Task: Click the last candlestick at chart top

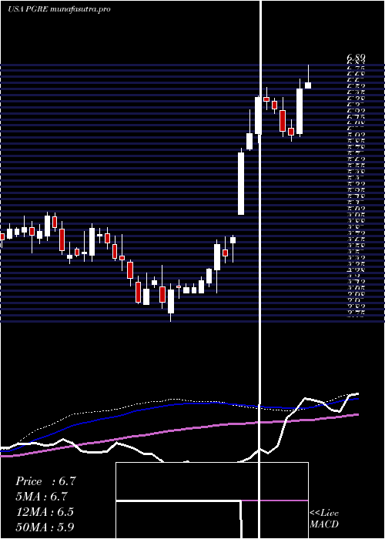Action: (x=308, y=85)
